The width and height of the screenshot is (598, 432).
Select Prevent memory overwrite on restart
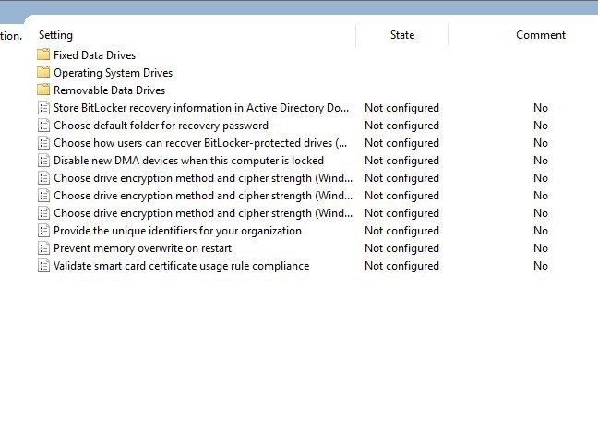[x=143, y=248]
